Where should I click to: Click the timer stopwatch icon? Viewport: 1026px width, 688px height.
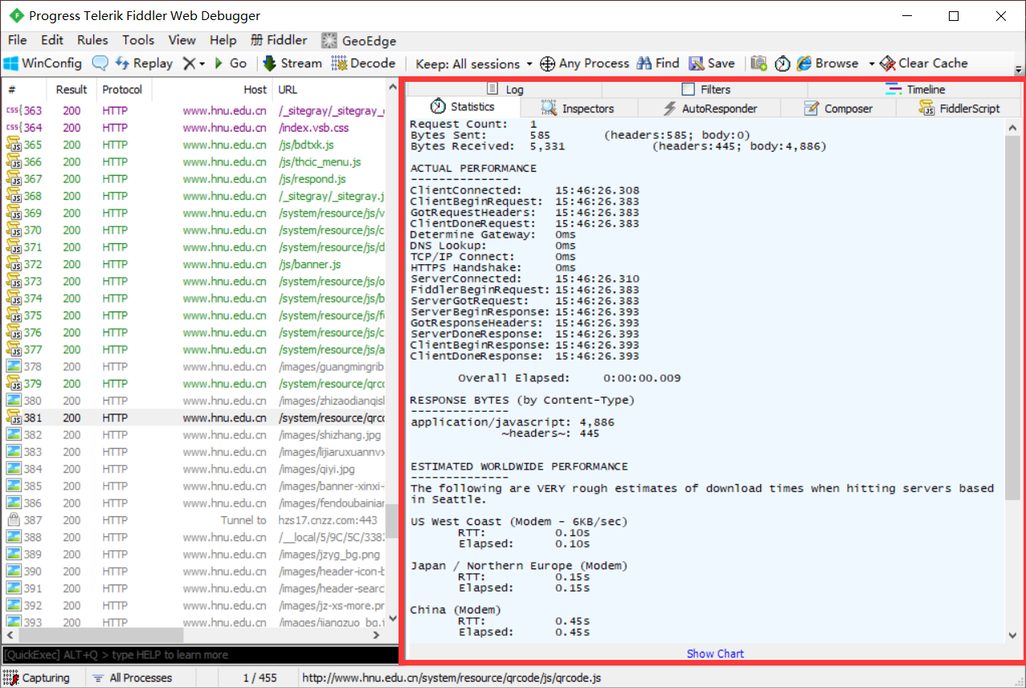[x=782, y=63]
